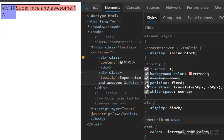Viewport: 224px width, 140px height.
Task: Click the pink Super nice and awesome tooltip
Action: pos(46,8)
